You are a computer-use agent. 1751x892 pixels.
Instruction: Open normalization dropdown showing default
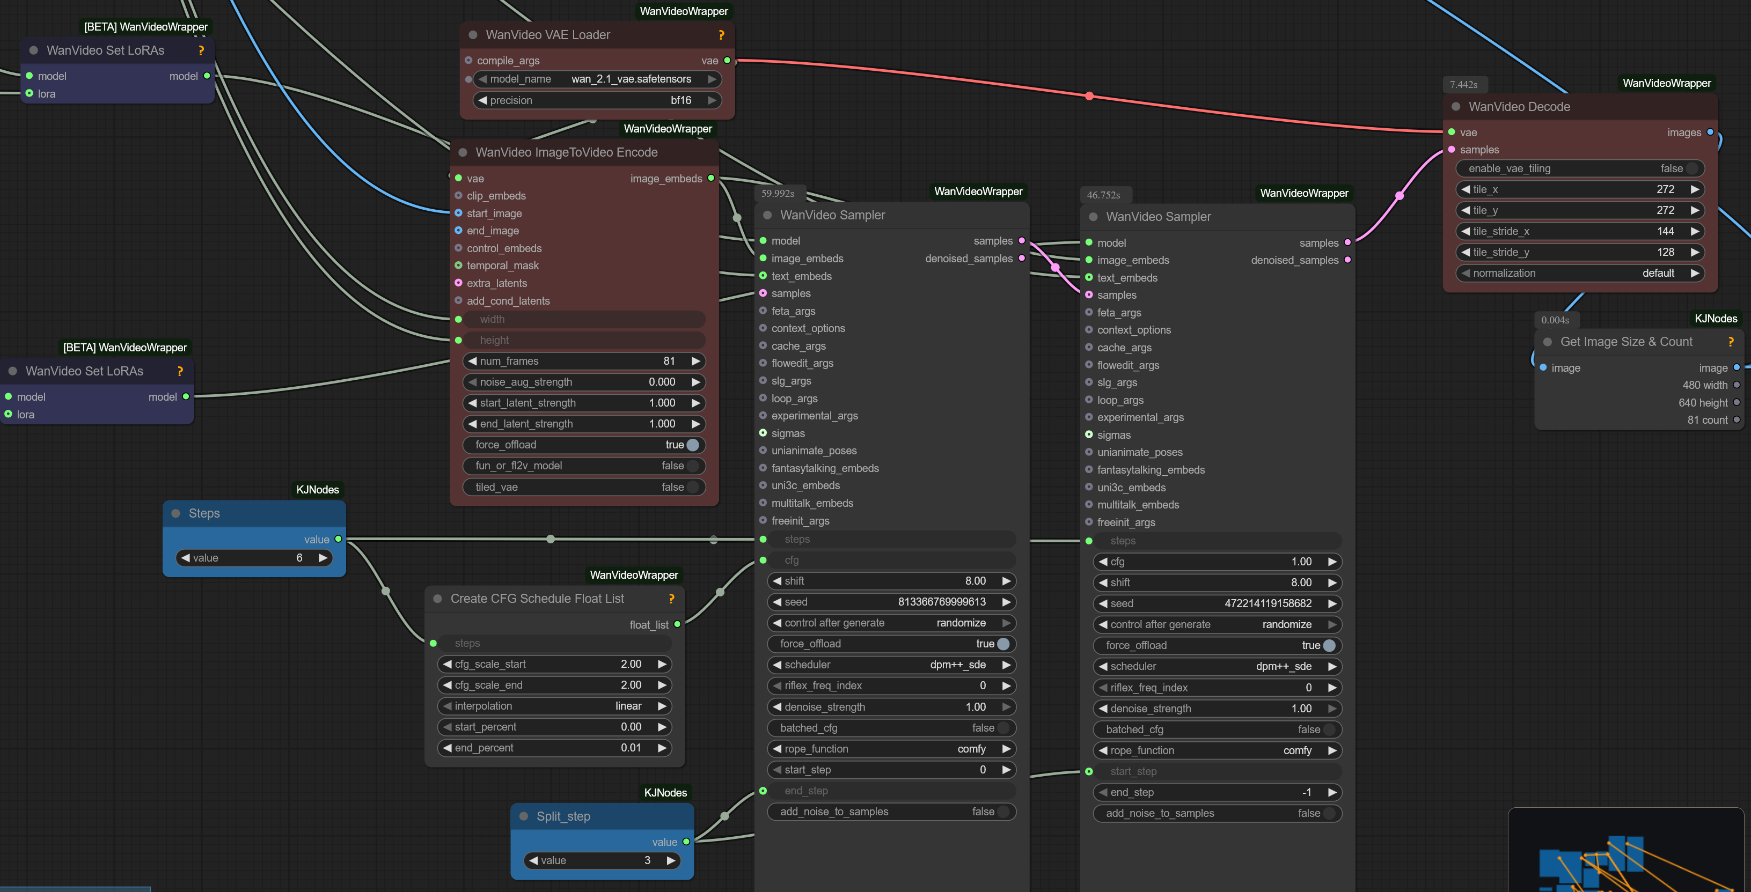point(1580,272)
